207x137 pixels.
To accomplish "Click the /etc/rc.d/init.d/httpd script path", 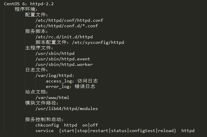I will point(64,37).
